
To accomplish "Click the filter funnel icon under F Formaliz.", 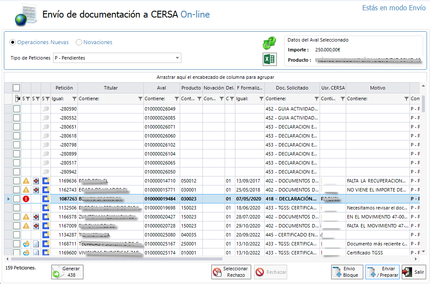I will (x=261, y=99).
